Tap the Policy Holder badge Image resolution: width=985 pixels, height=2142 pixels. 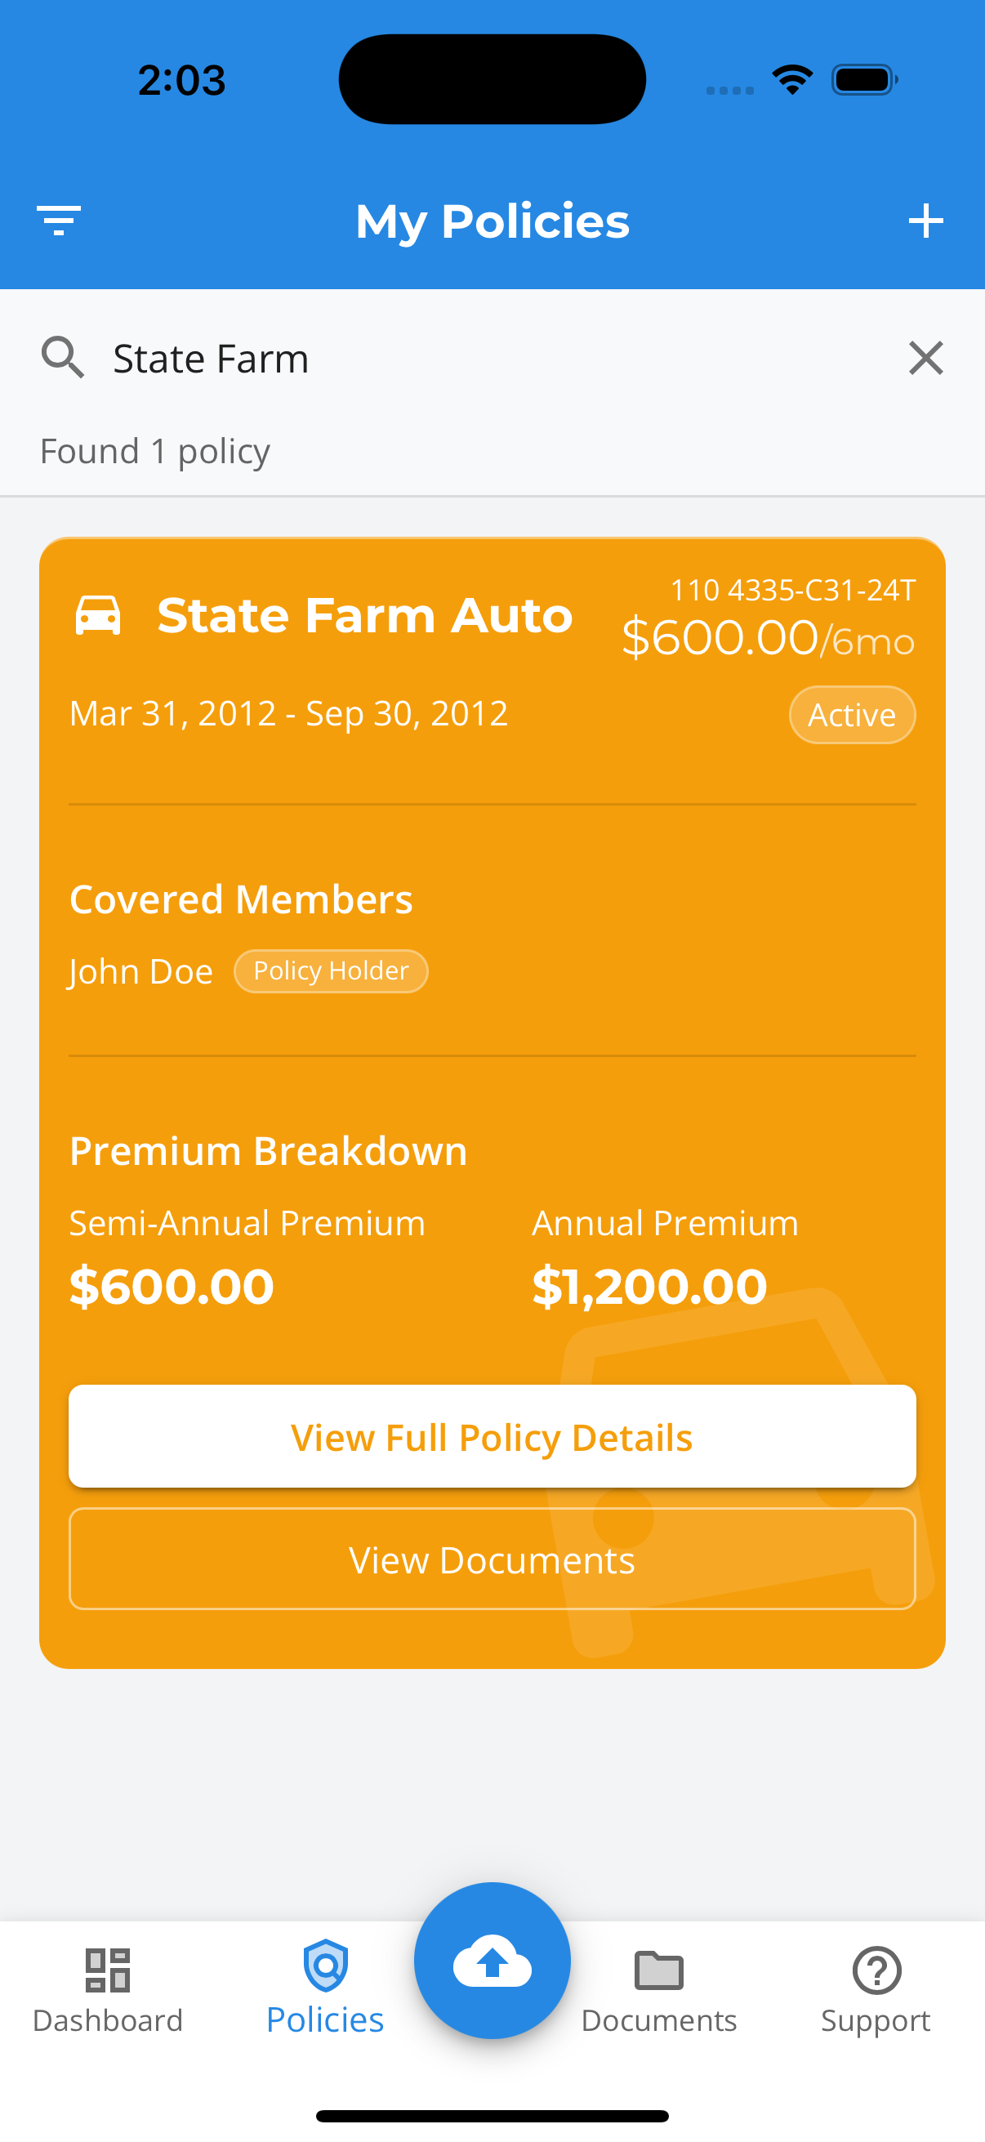click(331, 971)
